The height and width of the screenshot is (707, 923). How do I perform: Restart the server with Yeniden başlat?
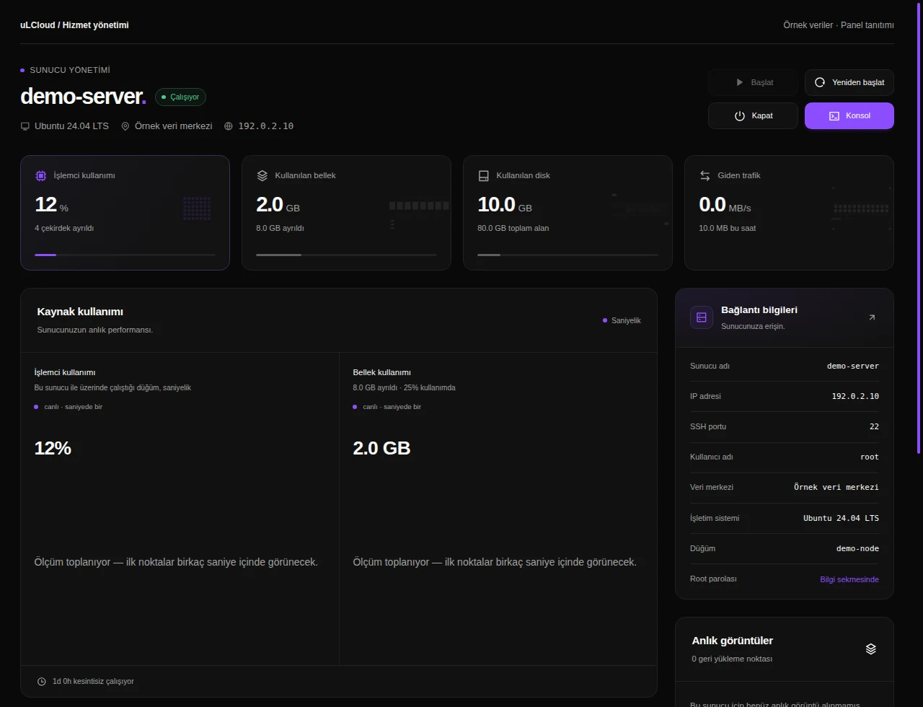click(849, 82)
